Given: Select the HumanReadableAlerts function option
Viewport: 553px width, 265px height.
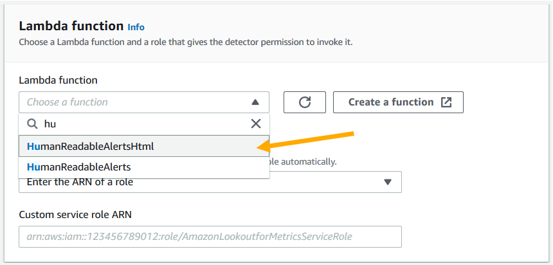Looking at the screenshot, I should (144, 167).
